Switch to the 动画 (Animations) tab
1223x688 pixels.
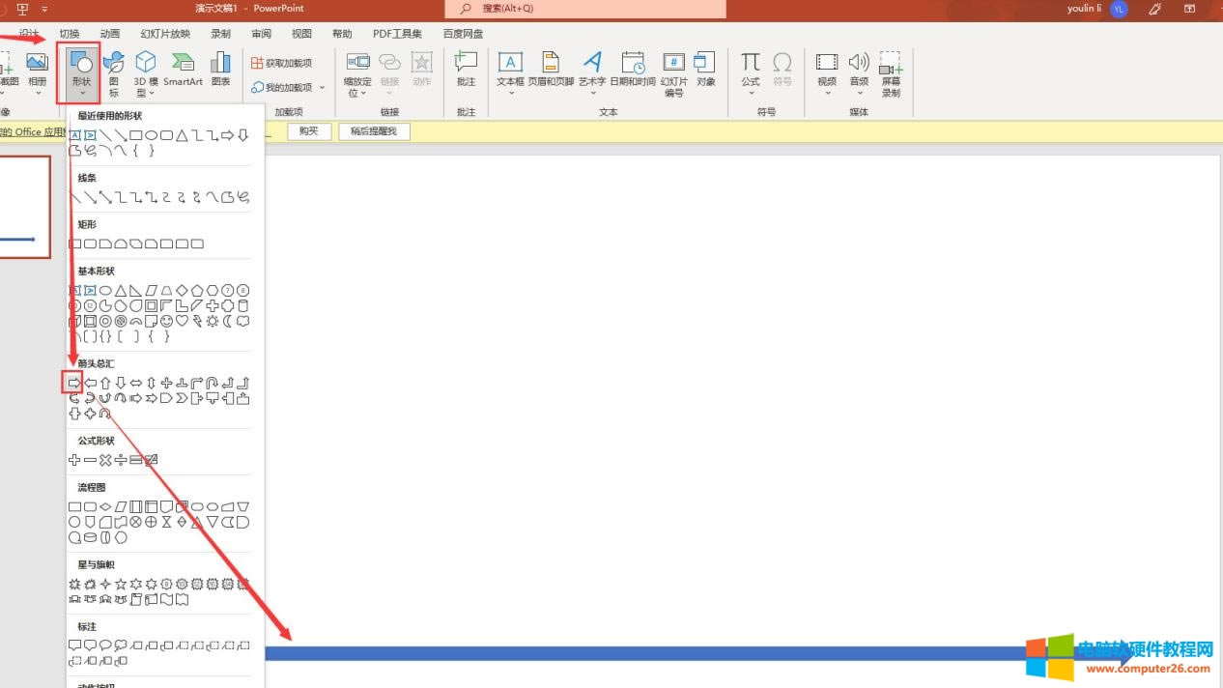[110, 34]
